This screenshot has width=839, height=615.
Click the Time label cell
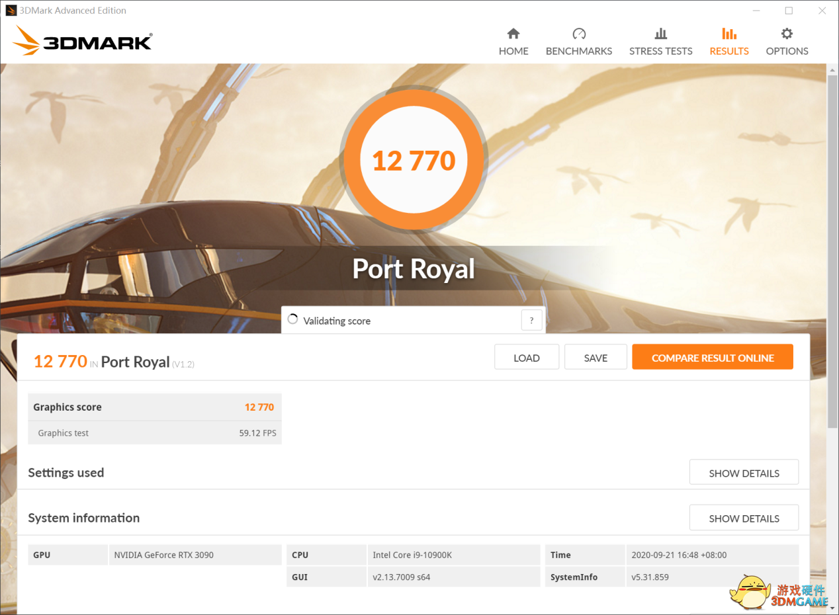pos(585,555)
